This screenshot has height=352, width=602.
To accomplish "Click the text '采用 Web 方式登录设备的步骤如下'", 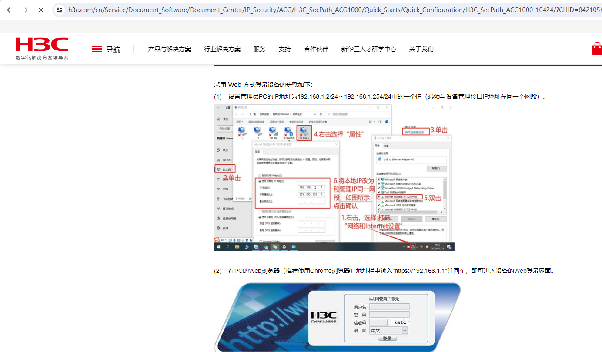I will tap(263, 85).
